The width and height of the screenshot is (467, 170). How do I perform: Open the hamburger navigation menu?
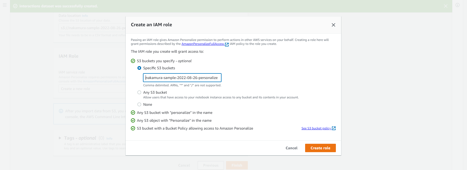5,5
